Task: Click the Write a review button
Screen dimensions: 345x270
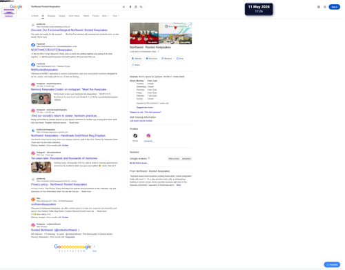Action: coord(174,159)
